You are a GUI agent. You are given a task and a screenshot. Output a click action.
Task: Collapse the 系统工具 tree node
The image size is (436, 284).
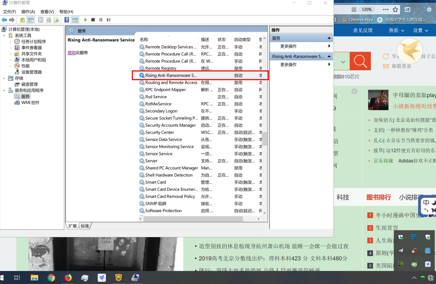click(x=4, y=36)
